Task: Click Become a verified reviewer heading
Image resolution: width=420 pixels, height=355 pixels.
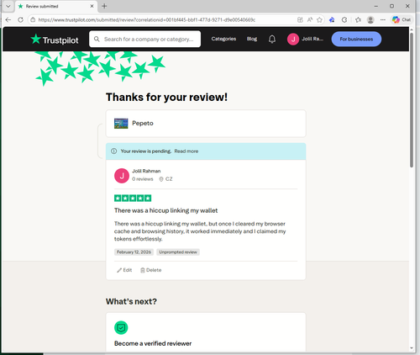Action: pyautogui.click(x=153, y=343)
